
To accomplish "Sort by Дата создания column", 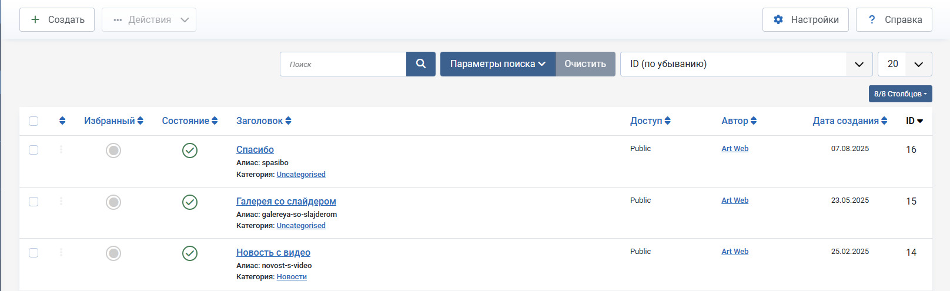I will click(850, 121).
